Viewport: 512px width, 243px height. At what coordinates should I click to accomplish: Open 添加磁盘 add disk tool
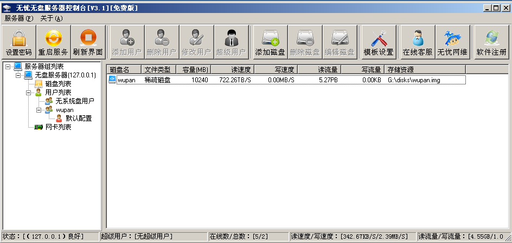270,42
